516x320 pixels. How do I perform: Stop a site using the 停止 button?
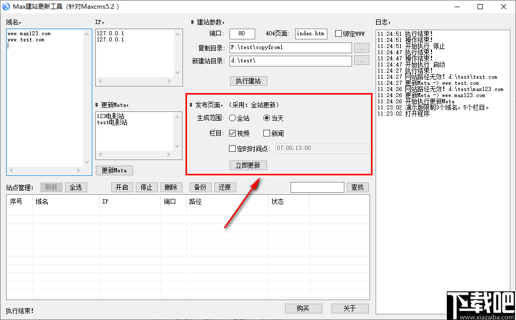pyautogui.click(x=147, y=187)
